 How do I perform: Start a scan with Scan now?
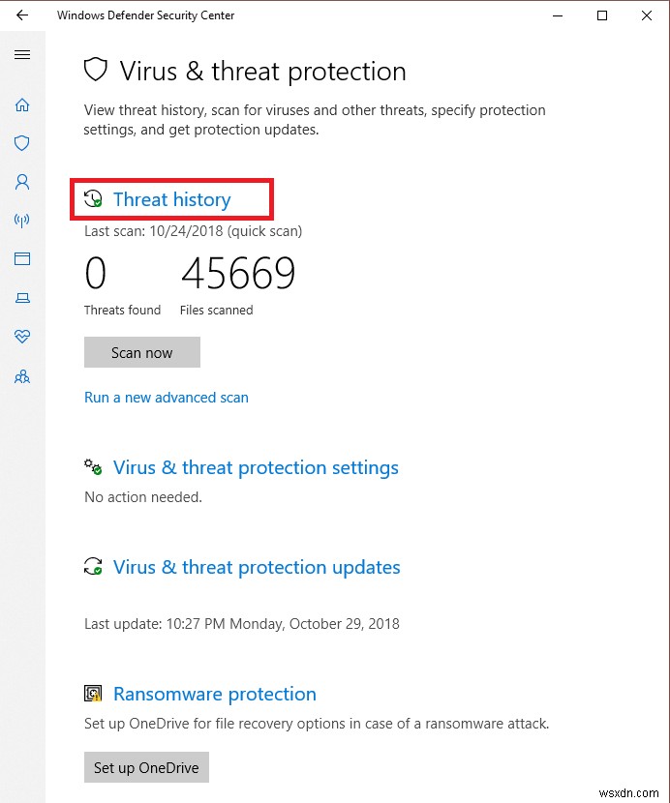coord(141,352)
